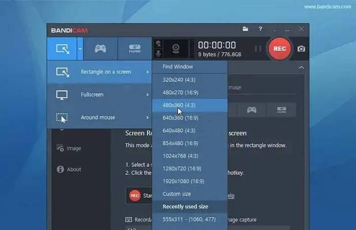356x230 pixels.
Task: Select HDMI mode icon in content panel
Action: coord(282,110)
